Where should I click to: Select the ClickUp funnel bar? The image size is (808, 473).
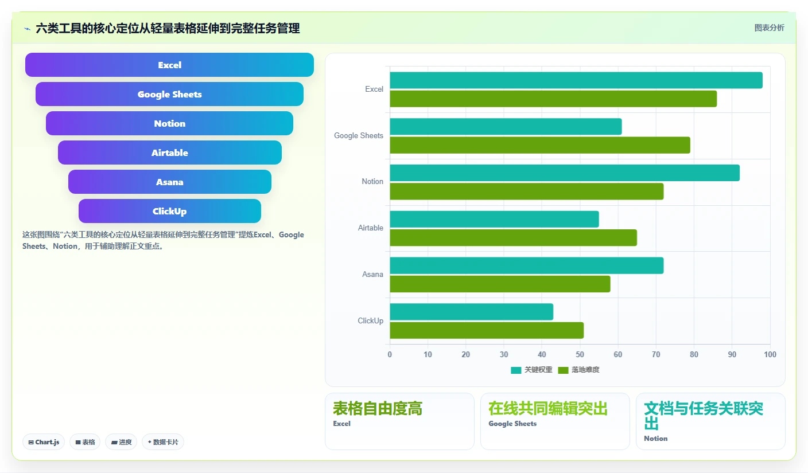pos(169,211)
